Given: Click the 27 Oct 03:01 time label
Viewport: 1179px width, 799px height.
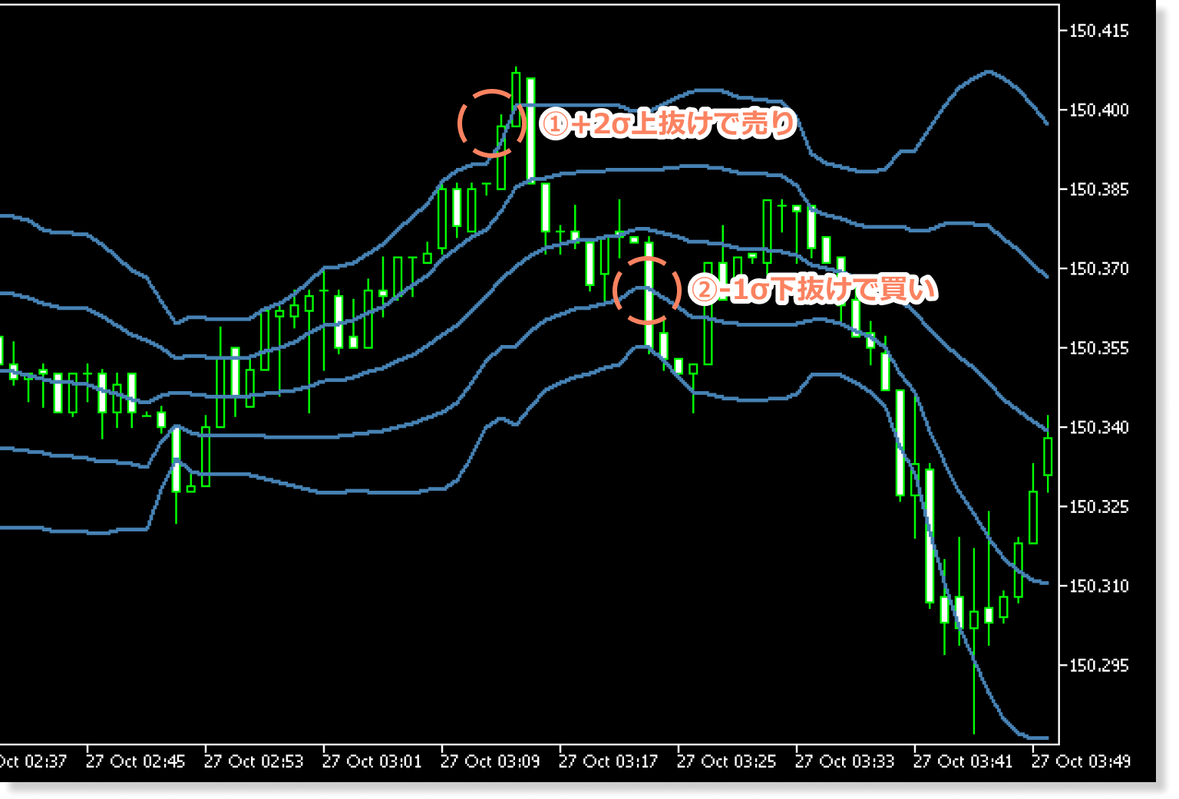Looking at the screenshot, I should point(372,761).
